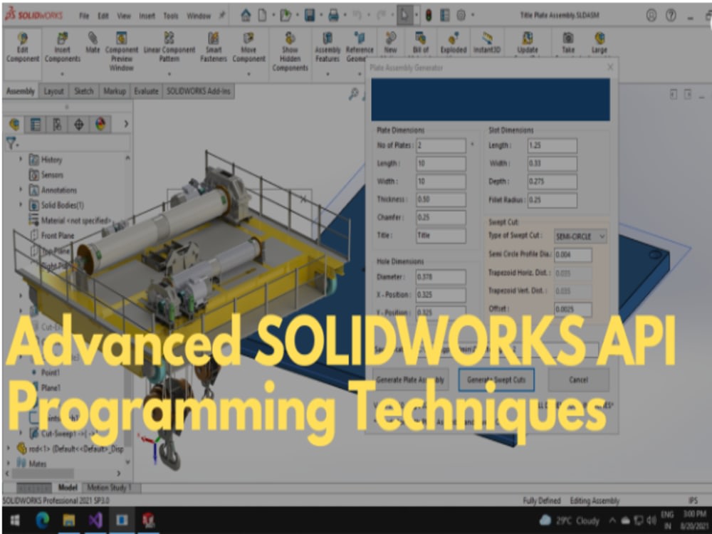Open Help question mark icon
Image resolution: width=712 pixels, height=534 pixels.
[671, 16]
